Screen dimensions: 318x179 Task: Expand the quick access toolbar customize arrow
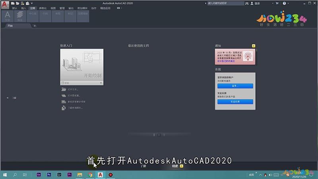32,3
